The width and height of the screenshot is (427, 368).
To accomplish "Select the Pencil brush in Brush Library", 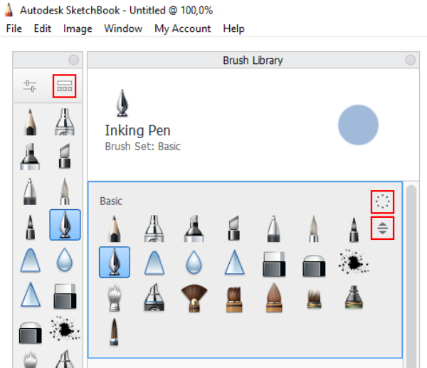I will (115, 228).
